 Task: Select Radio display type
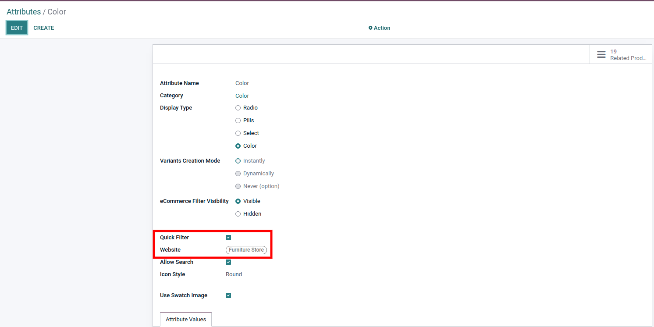tap(238, 108)
